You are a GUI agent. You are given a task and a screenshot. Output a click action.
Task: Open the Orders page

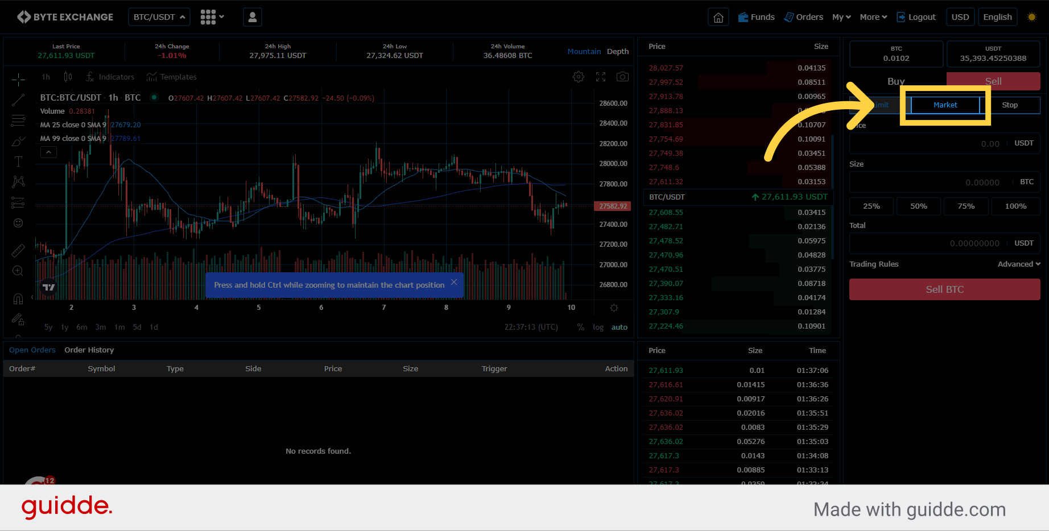tap(803, 17)
